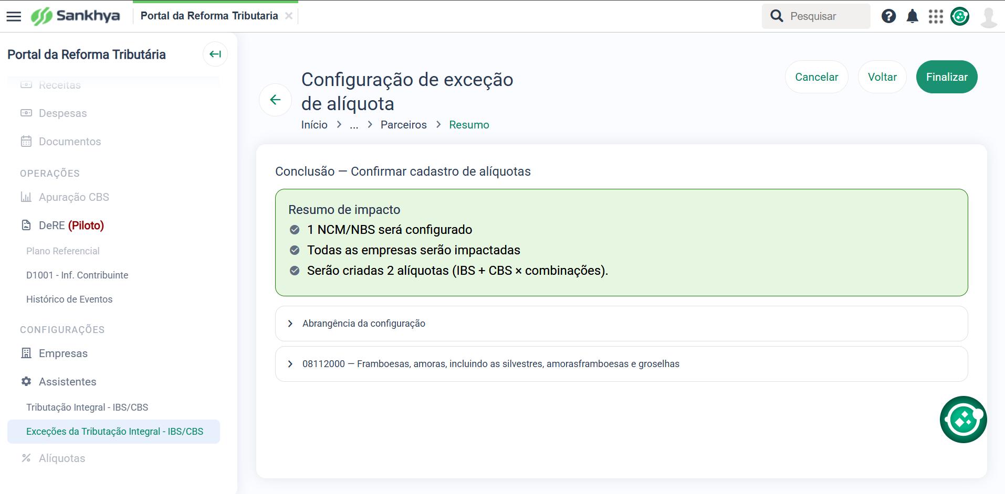Open Histórico de Eventos

tap(69, 299)
